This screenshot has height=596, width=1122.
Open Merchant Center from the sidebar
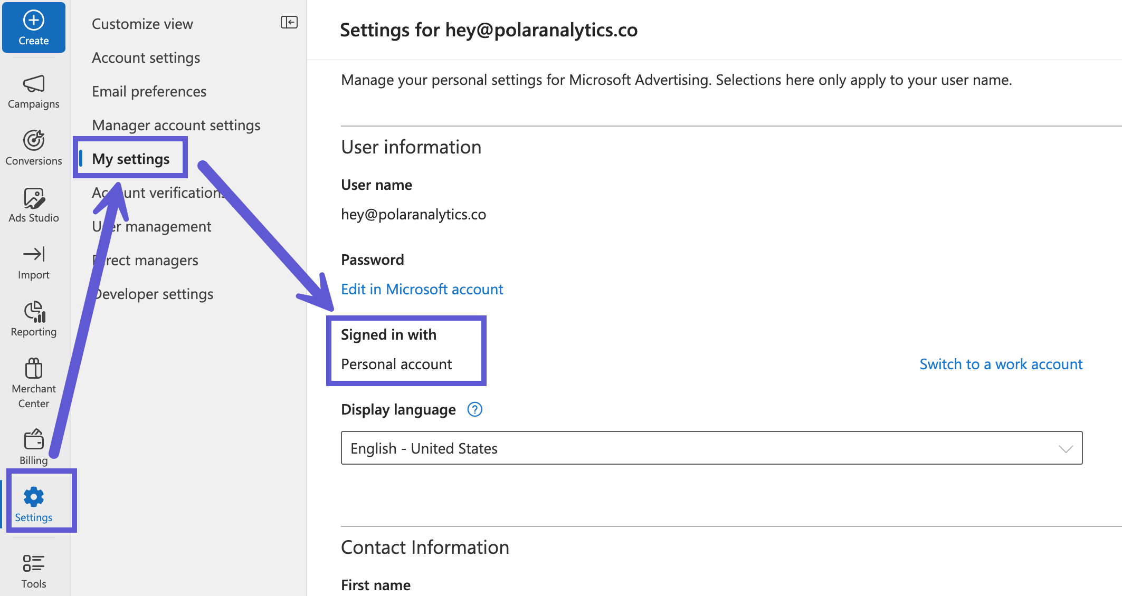(x=34, y=383)
